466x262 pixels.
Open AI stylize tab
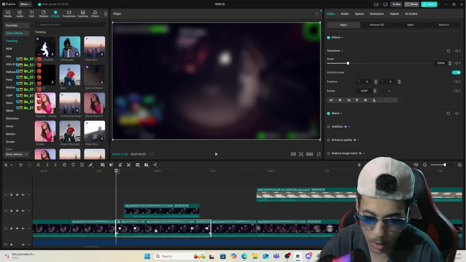click(411, 14)
